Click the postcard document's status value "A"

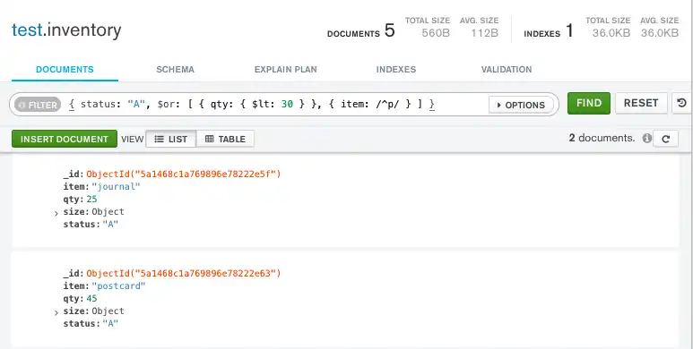click(110, 323)
